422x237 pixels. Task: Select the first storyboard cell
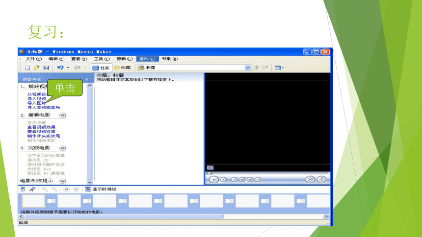pyautogui.click(x=33, y=201)
